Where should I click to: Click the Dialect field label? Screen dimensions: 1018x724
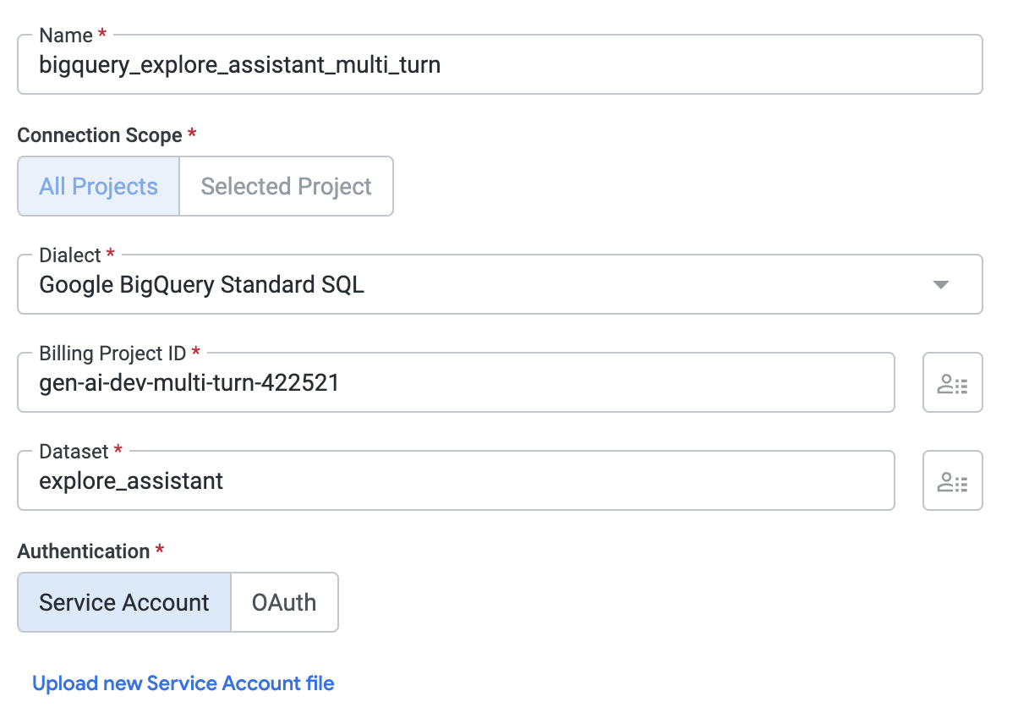tap(70, 255)
